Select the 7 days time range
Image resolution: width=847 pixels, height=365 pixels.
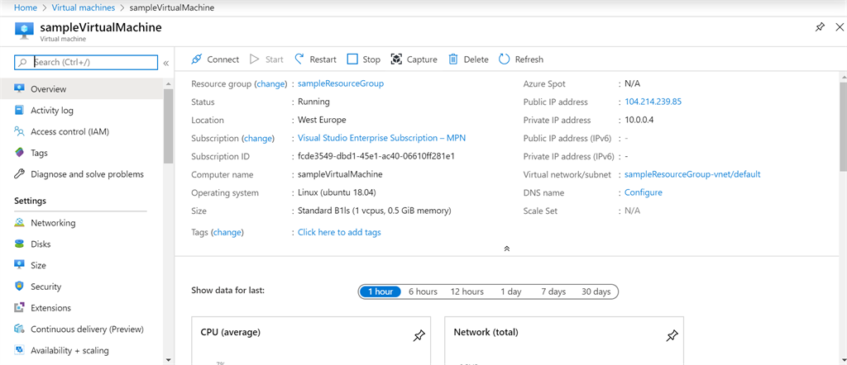(x=553, y=292)
